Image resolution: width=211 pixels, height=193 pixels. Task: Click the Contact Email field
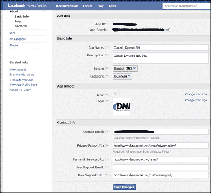point(161,132)
